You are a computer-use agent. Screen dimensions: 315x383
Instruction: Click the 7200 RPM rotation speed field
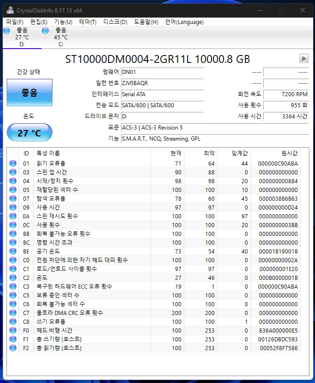click(x=286, y=94)
